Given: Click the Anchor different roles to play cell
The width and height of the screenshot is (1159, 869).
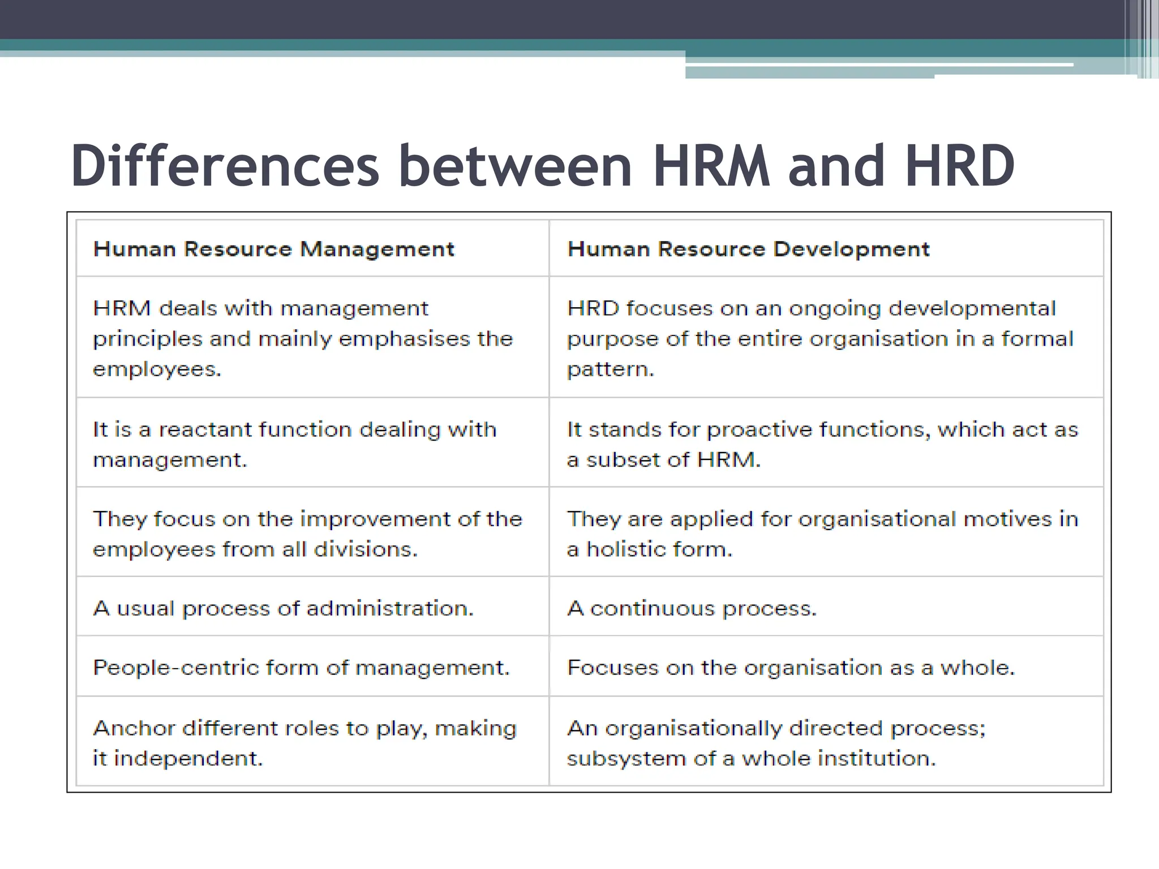Looking at the screenshot, I should click(x=304, y=742).
